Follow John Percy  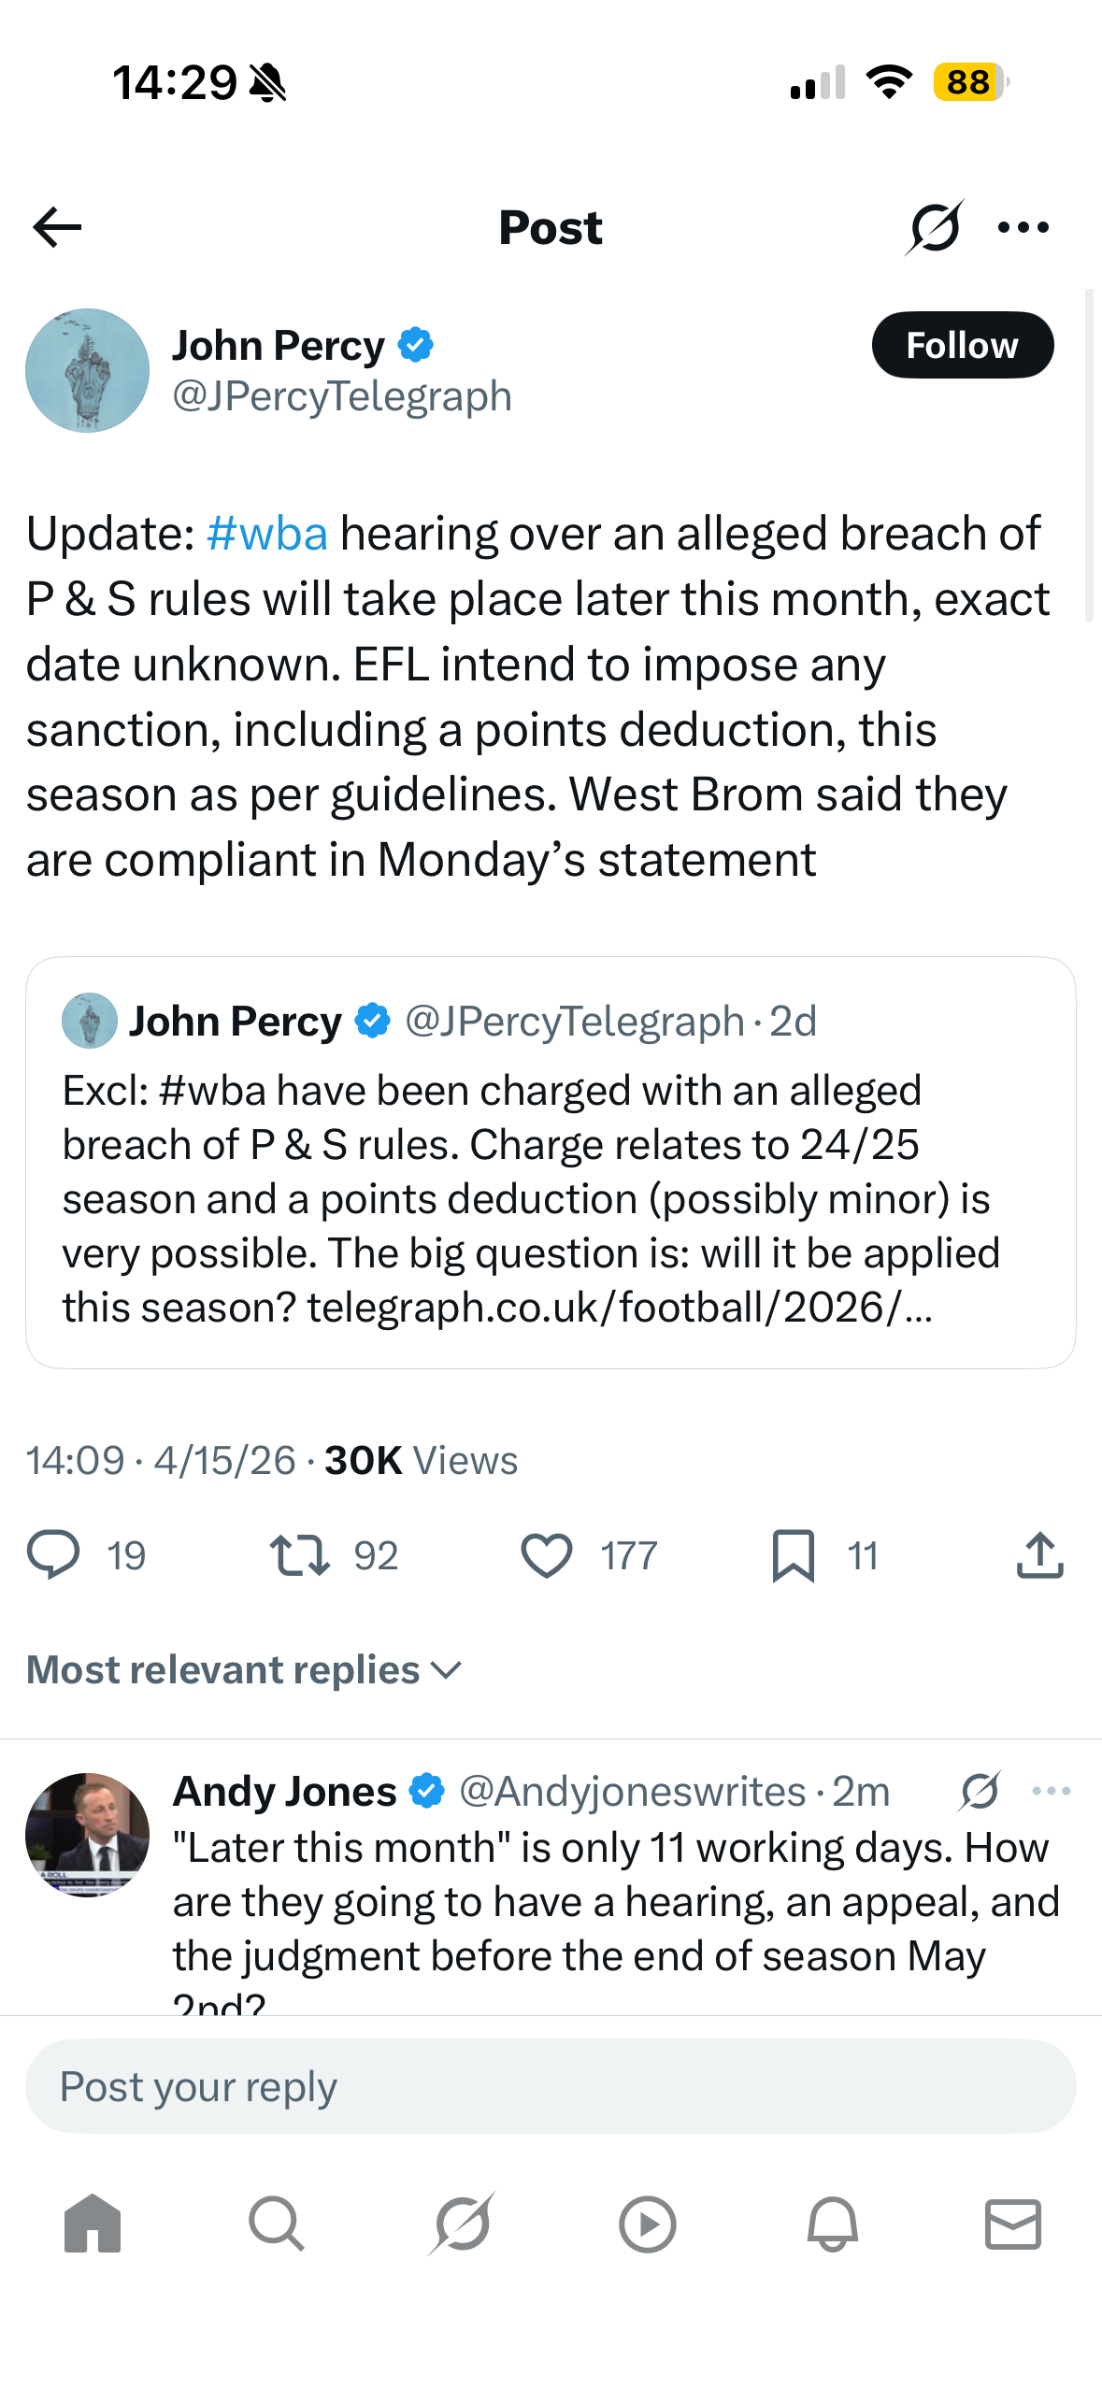[x=962, y=345]
